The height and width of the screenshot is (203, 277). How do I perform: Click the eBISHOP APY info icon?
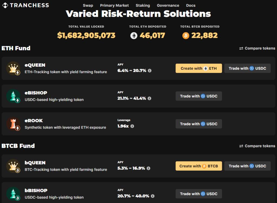150,99
